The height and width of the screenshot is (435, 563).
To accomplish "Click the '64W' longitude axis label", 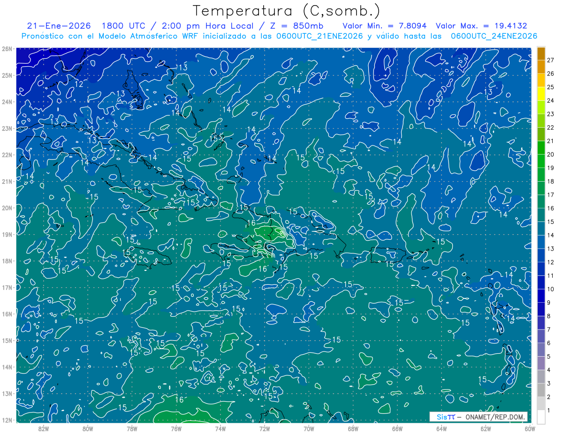I will (x=441, y=428).
